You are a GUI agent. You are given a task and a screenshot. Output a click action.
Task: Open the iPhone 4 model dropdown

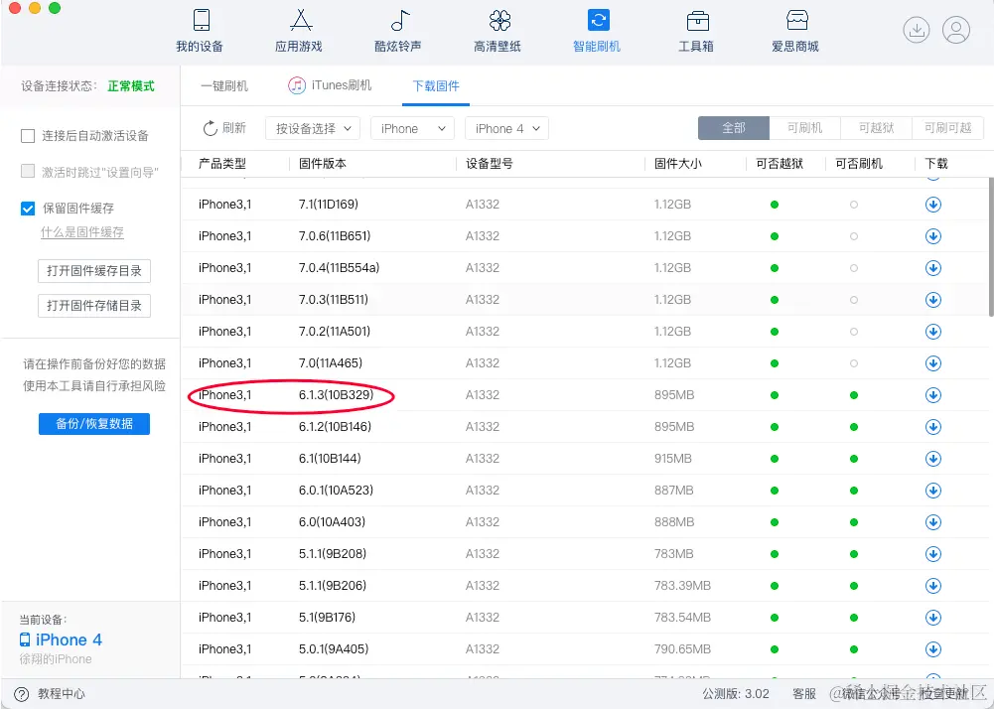click(x=506, y=128)
